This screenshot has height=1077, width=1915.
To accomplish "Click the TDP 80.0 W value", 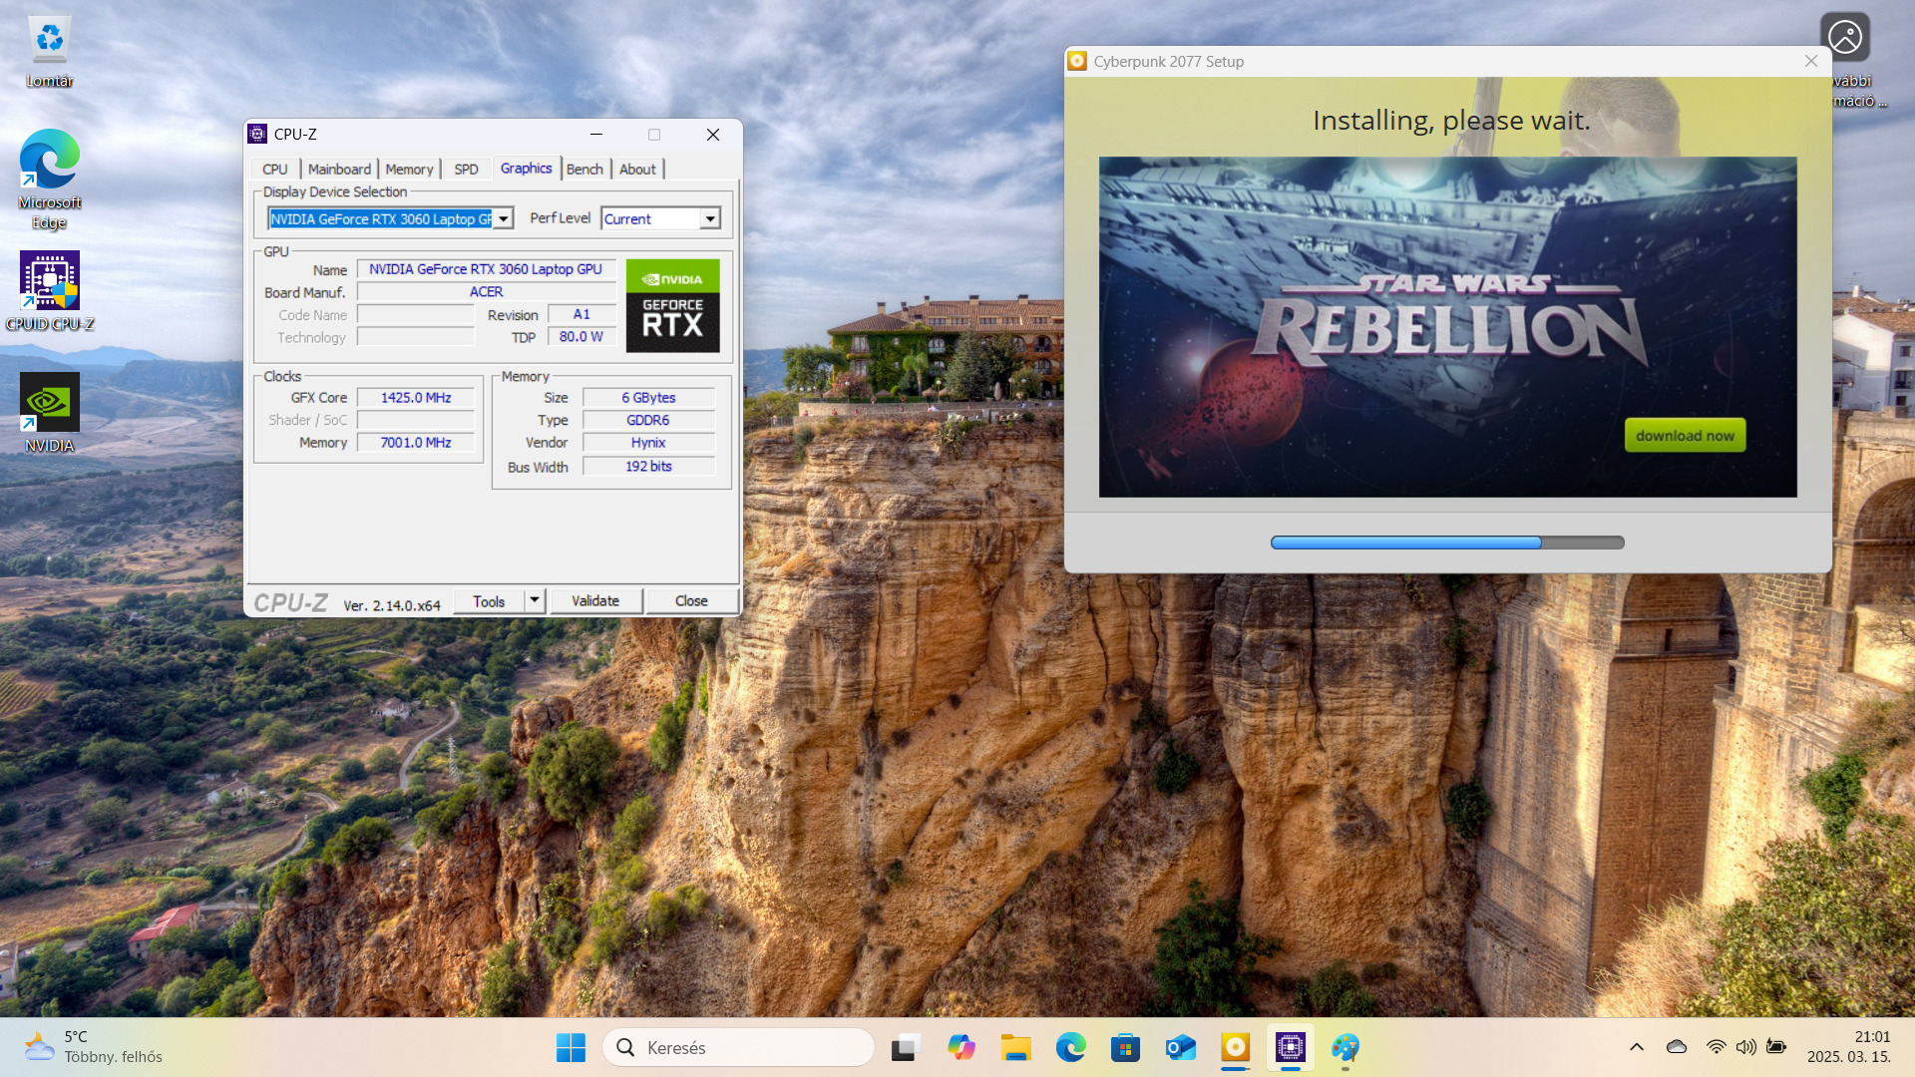I will [581, 337].
